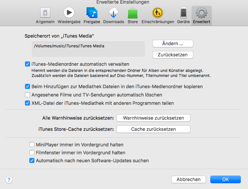Click the 'iTunes Store-Cache zurücksetzen:' label
Viewport: 248px width, 189px height.
[x=76, y=129]
